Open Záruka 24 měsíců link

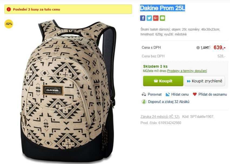point(160,117)
